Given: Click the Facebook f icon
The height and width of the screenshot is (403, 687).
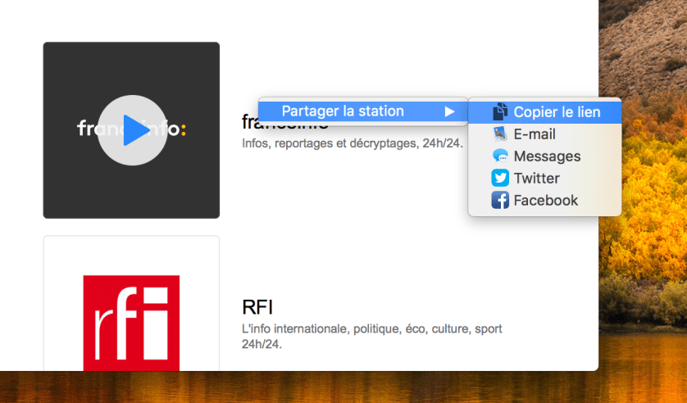Looking at the screenshot, I should (500, 200).
